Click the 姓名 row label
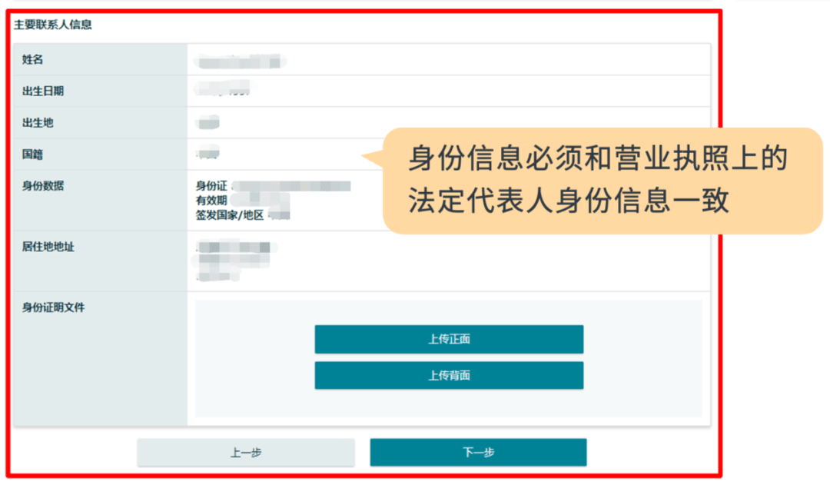830x485 pixels. coord(32,59)
